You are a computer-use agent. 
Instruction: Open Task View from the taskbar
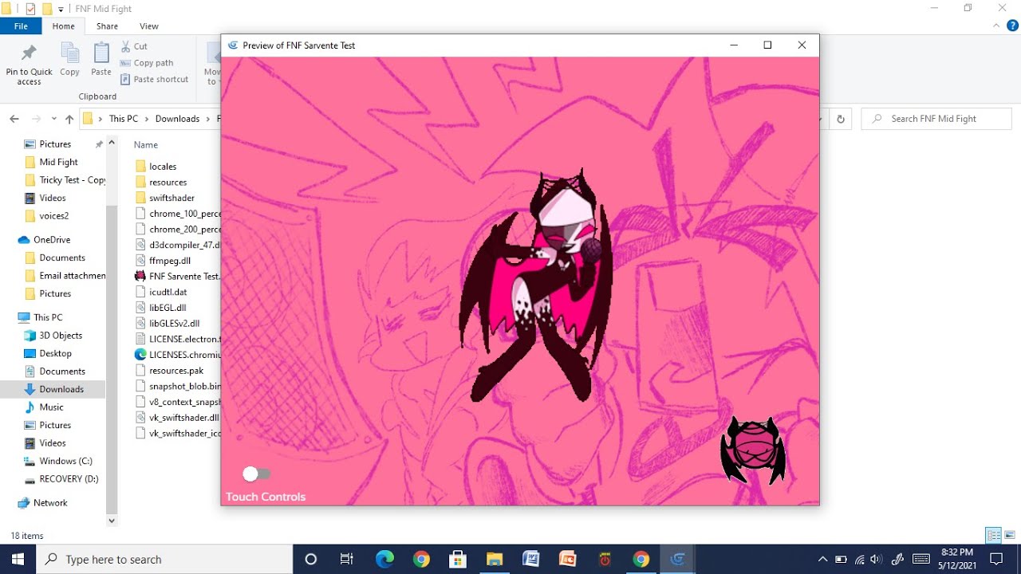(x=346, y=559)
